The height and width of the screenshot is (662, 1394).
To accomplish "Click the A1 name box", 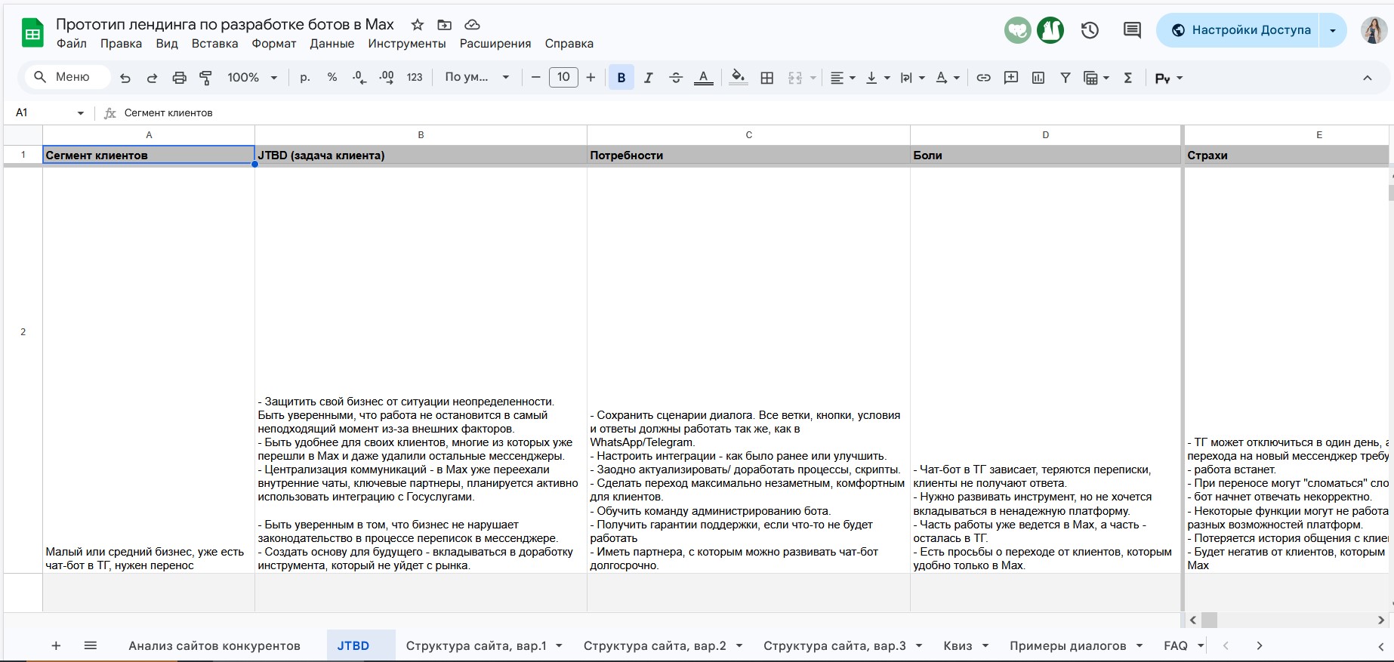I will (x=43, y=113).
